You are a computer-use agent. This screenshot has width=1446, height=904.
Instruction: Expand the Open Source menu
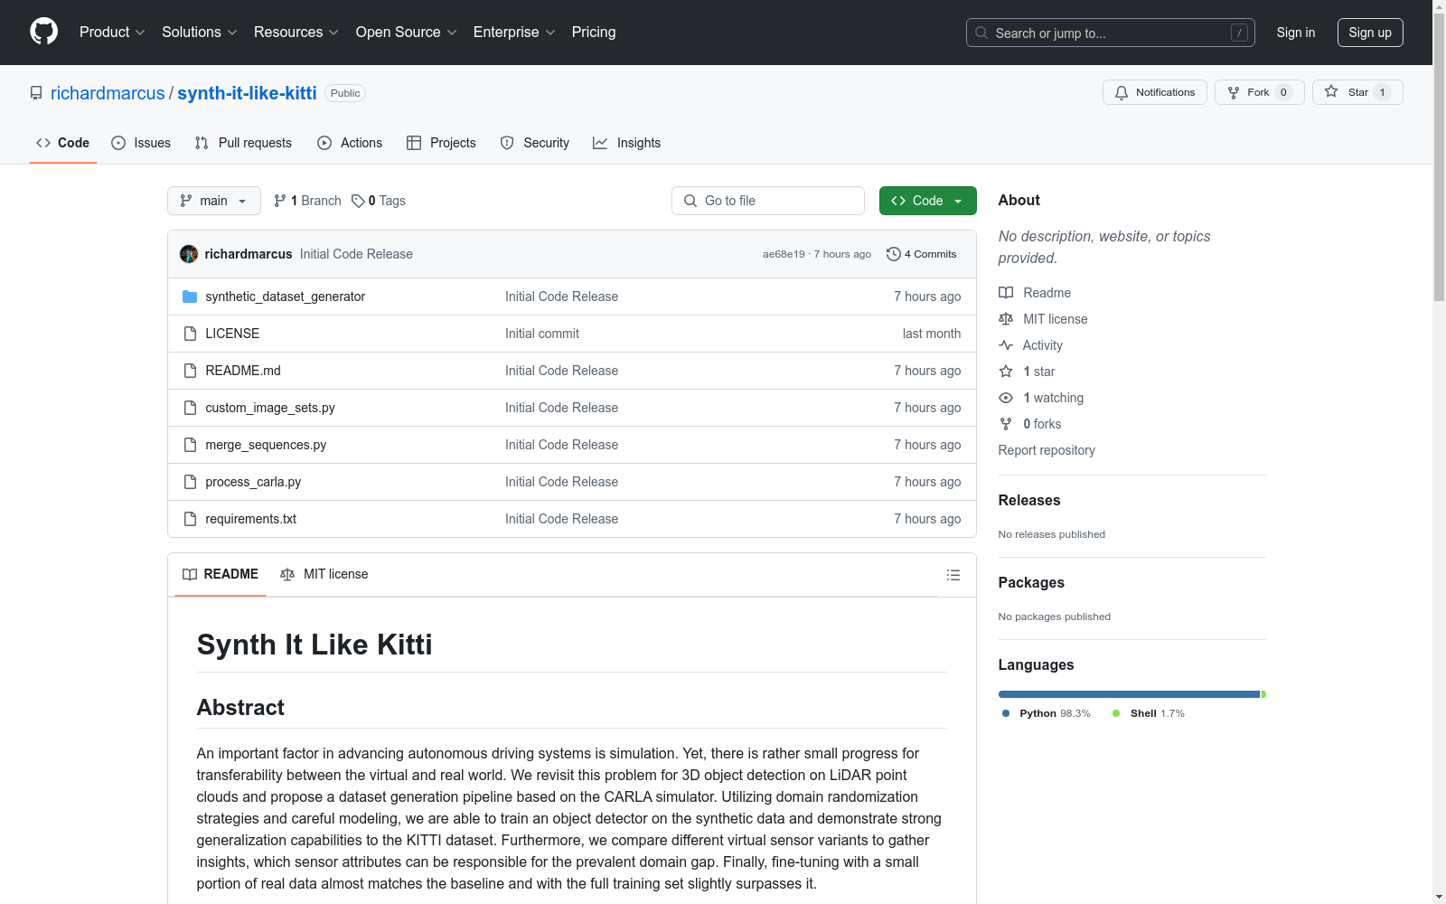click(407, 32)
